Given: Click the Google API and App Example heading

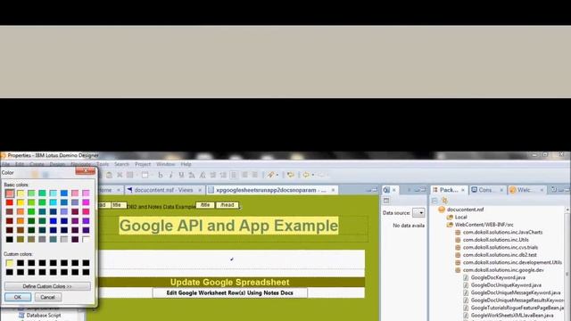Looking at the screenshot, I should pos(228,226).
